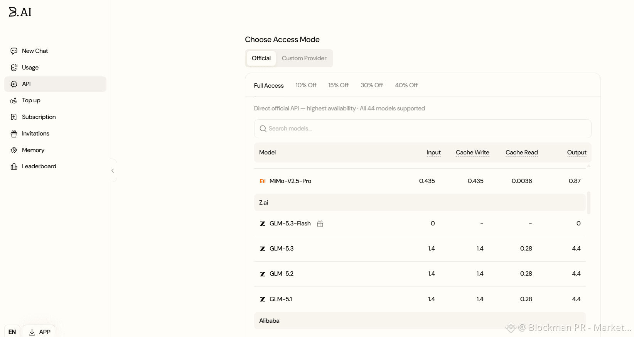
Task: Click the Subscription icon
Action: (14, 117)
